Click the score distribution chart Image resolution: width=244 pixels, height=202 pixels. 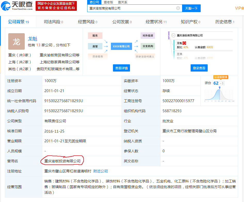pos(219,94)
